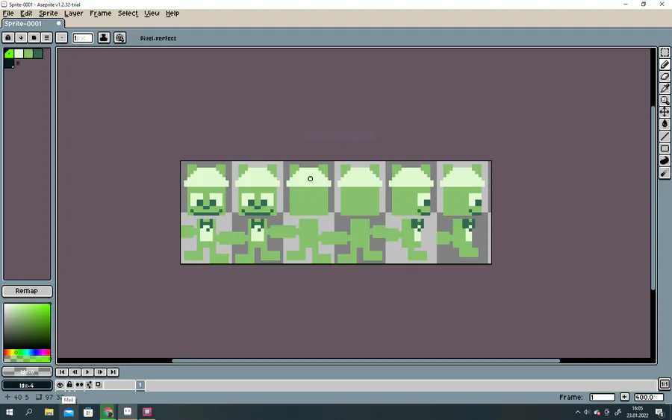Click the horizontal canvas scrollbar

click(366, 361)
